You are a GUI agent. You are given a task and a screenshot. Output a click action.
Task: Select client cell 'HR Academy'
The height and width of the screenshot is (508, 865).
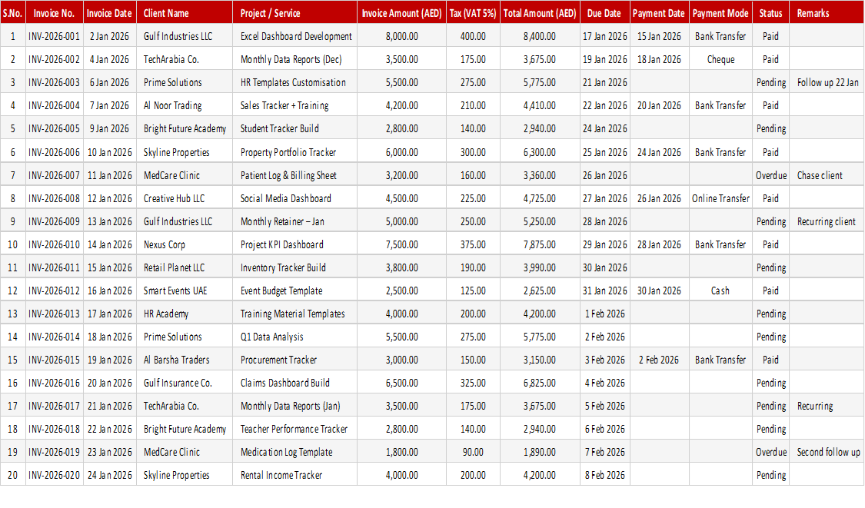click(x=185, y=314)
